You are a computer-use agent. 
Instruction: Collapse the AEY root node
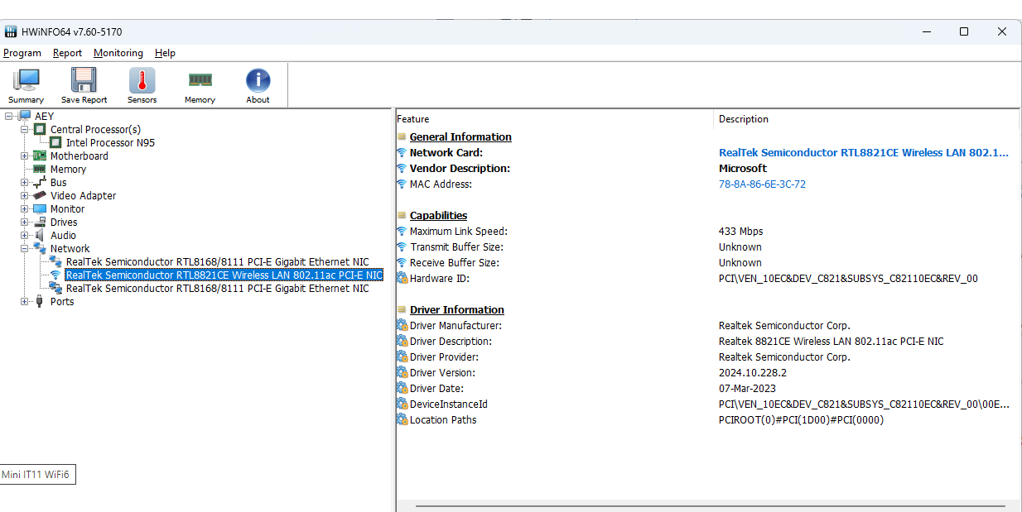(x=8, y=117)
